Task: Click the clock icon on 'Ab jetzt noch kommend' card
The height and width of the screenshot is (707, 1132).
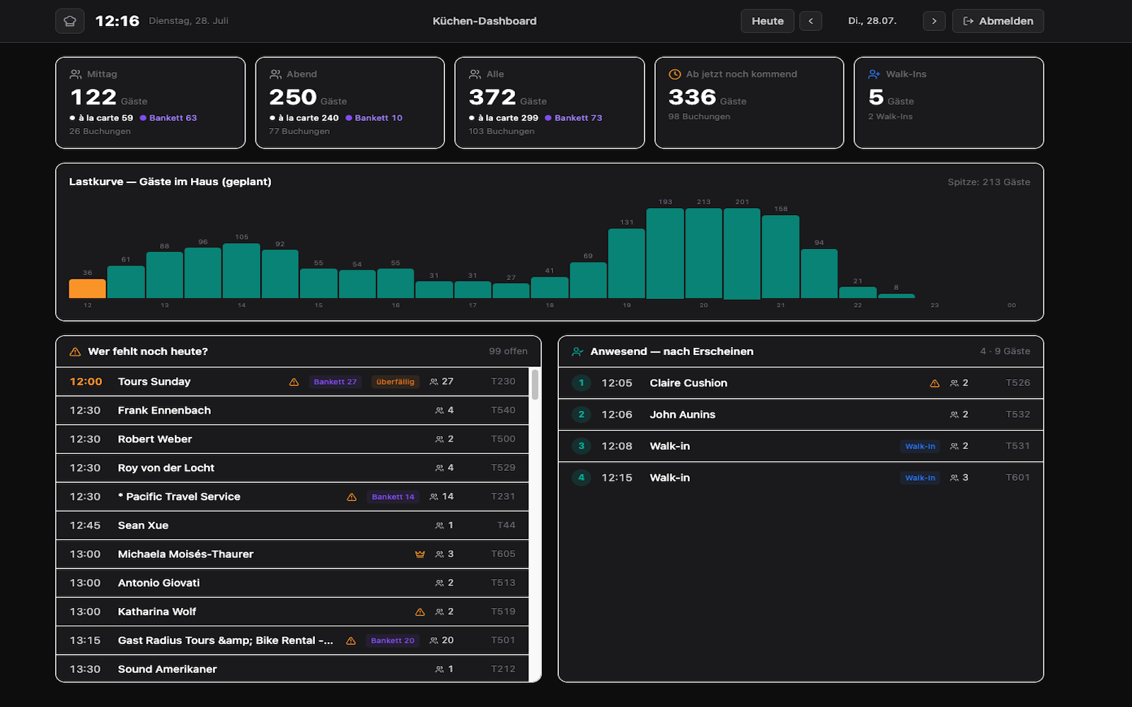Action: click(675, 74)
